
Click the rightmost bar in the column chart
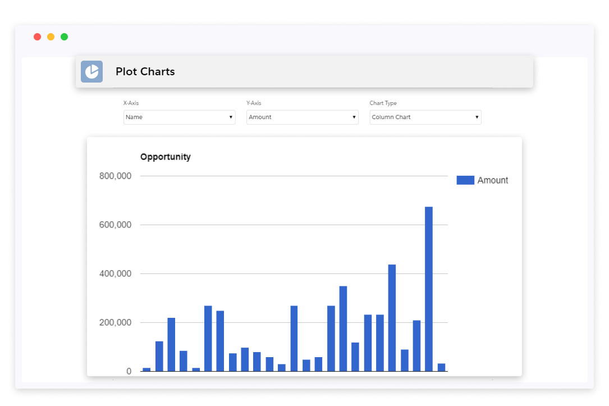pyautogui.click(x=441, y=367)
